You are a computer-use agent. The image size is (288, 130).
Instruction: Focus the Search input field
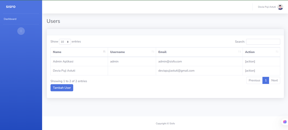263,42
